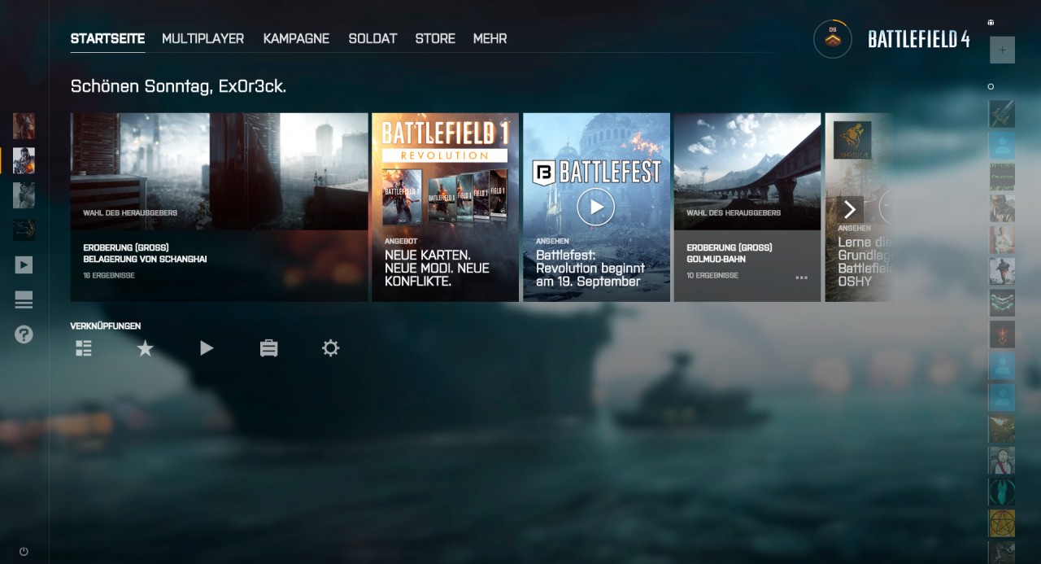Select the friend with helmeted soldier avatar
The height and width of the screenshot is (564, 1041).
(1002, 208)
